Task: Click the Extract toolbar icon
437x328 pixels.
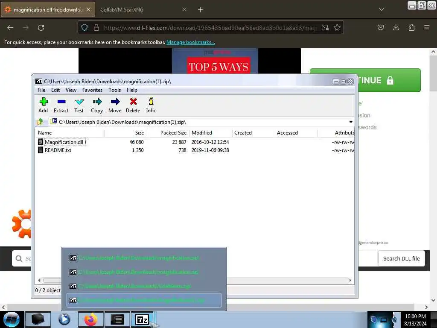Action: pos(61,105)
